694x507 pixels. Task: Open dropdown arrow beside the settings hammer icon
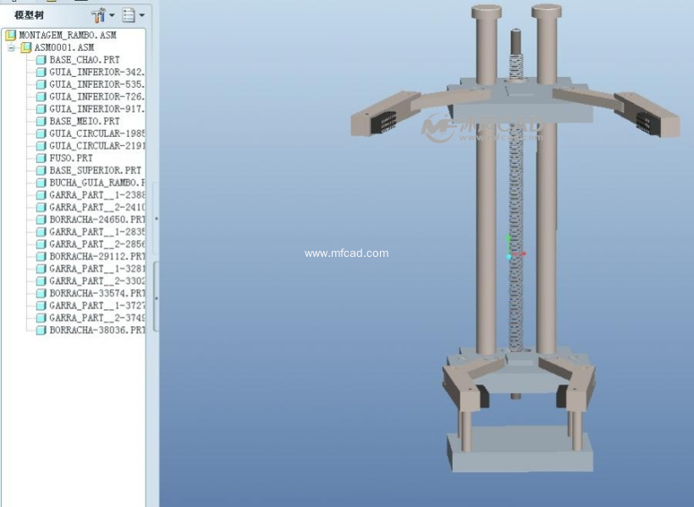coord(112,15)
